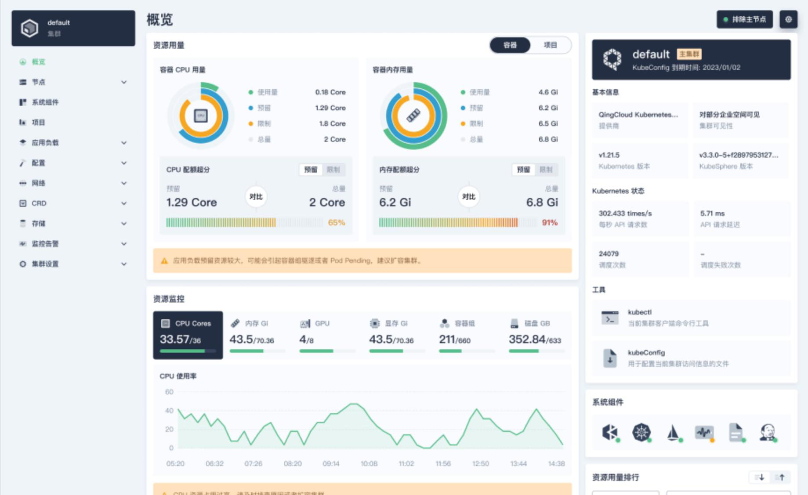The width and height of the screenshot is (808, 495).
Task: Select 预留 in memory quota overcommit
Action: (x=523, y=170)
